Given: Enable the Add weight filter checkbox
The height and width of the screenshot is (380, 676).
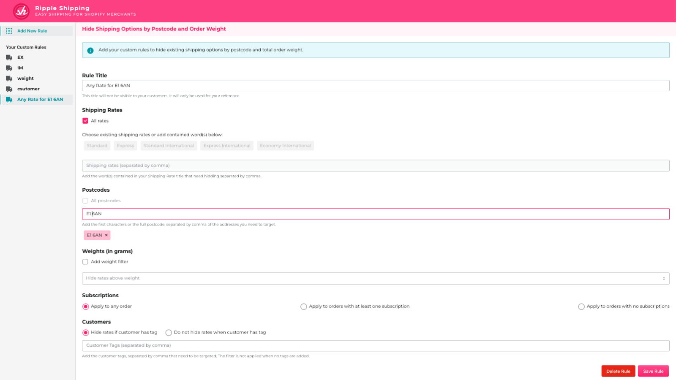Looking at the screenshot, I should coord(85,262).
